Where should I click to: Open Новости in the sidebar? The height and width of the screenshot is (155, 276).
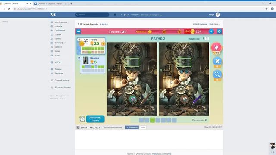[58, 26]
